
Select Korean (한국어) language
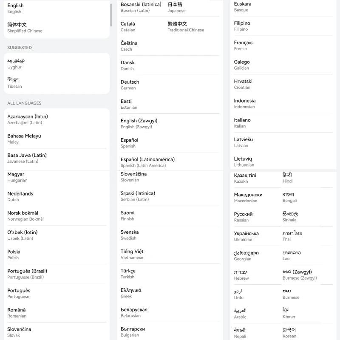coord(289,333)
